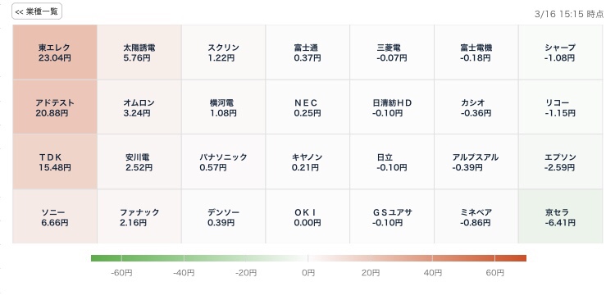This screenshot has height=300, width=615.
Task: Go back via 業種一覧 button
Action: (x=37, y=11)
